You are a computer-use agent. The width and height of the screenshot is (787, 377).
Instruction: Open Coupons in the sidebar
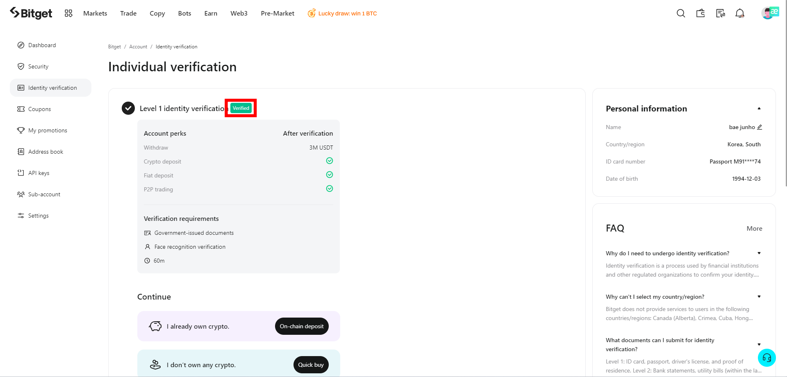click(x=51, y=109)
